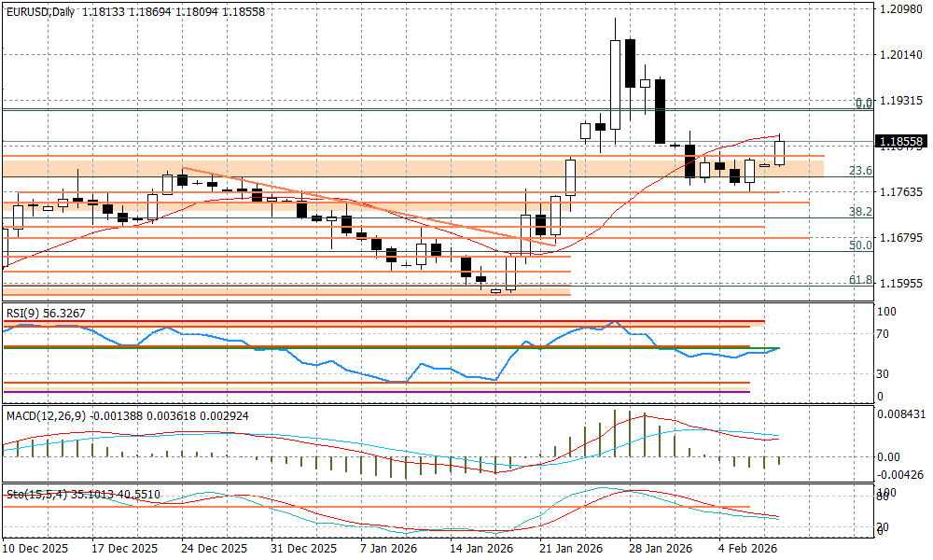Select the 23.6 Fibonacci level label
The height and width of the screenshot is (560, 933).
(860, 171)
